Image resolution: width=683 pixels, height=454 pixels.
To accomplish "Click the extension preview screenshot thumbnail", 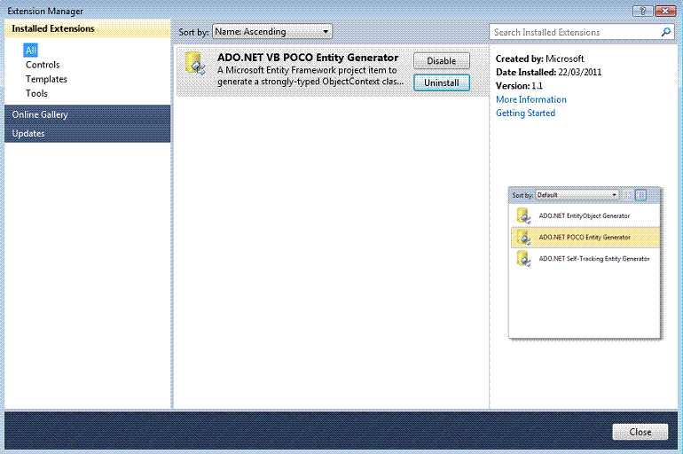I will click(x=585, y=263).
